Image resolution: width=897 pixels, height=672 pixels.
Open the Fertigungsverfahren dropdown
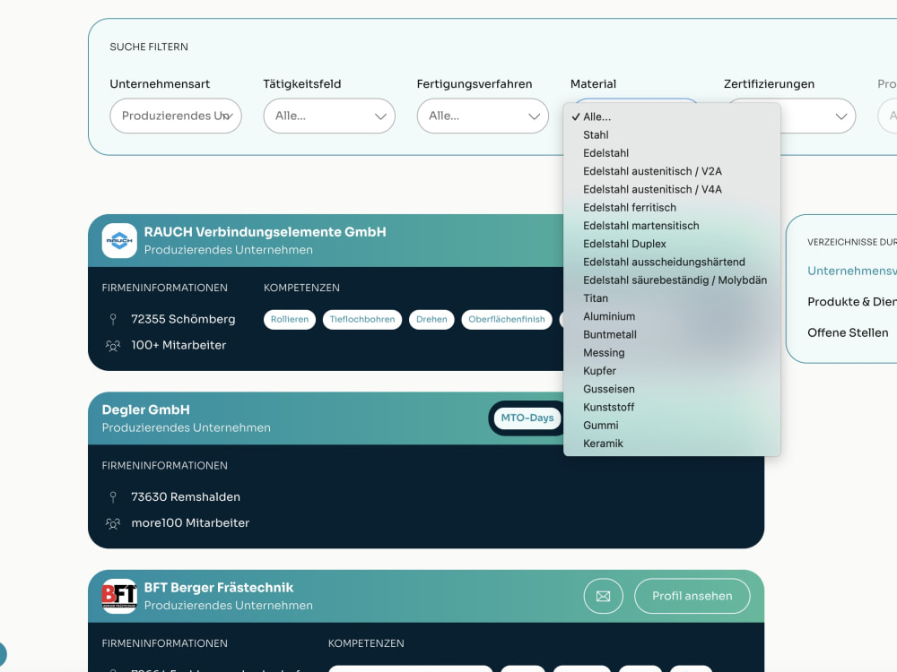pyautogui.click(x=483, y=116)
